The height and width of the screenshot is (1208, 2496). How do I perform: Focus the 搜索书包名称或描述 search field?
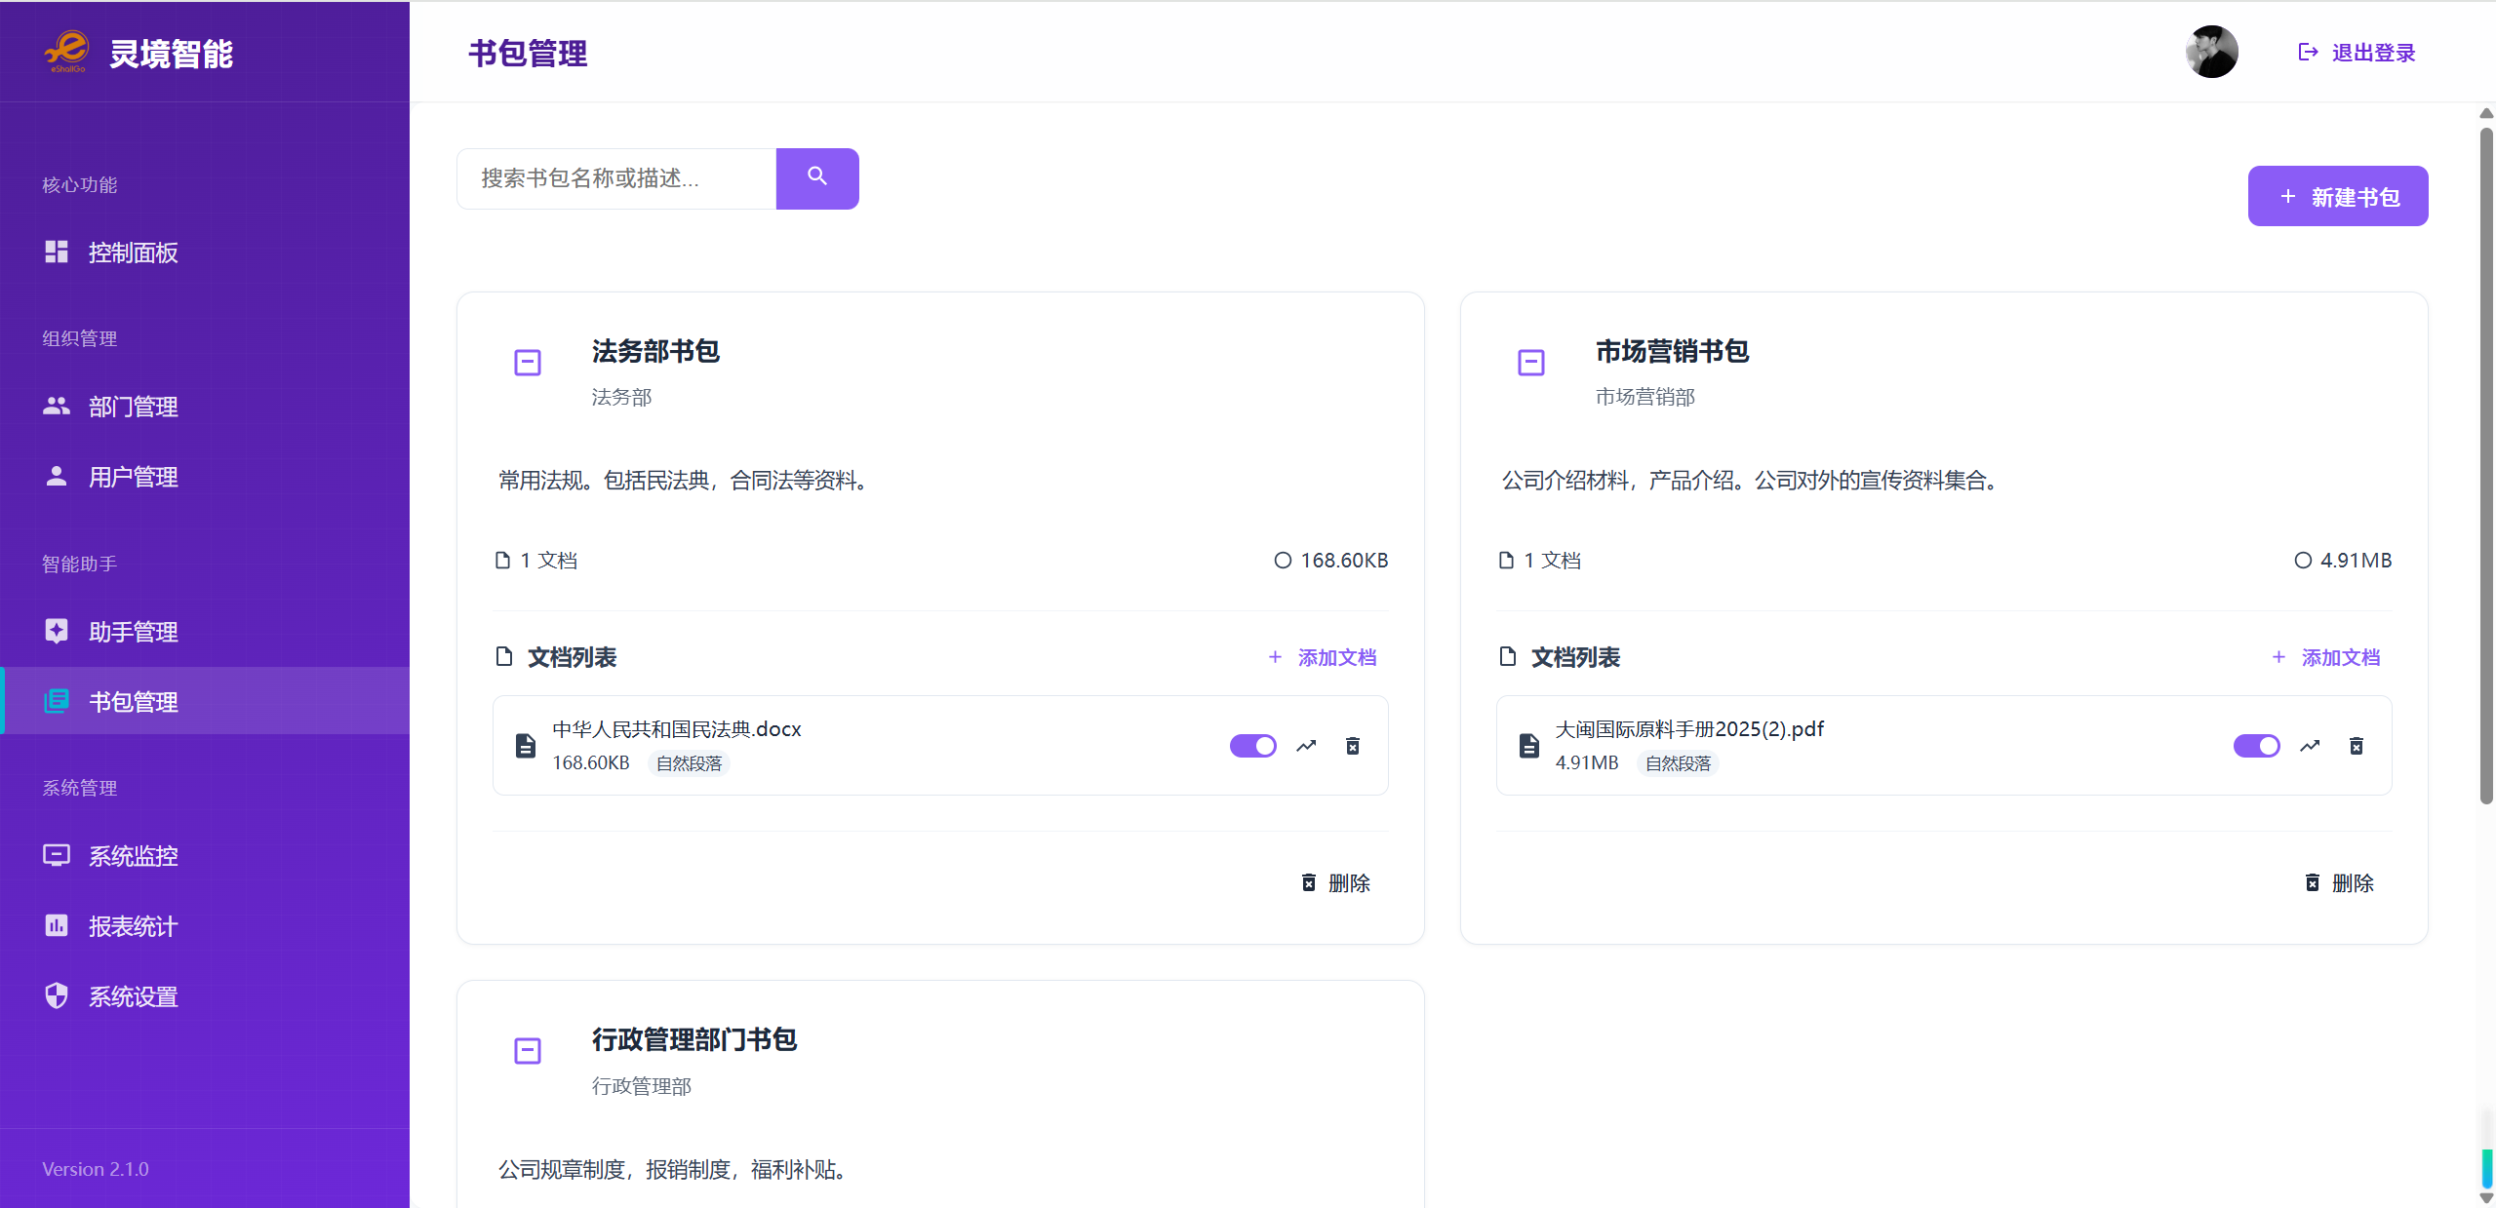point(615,177)
